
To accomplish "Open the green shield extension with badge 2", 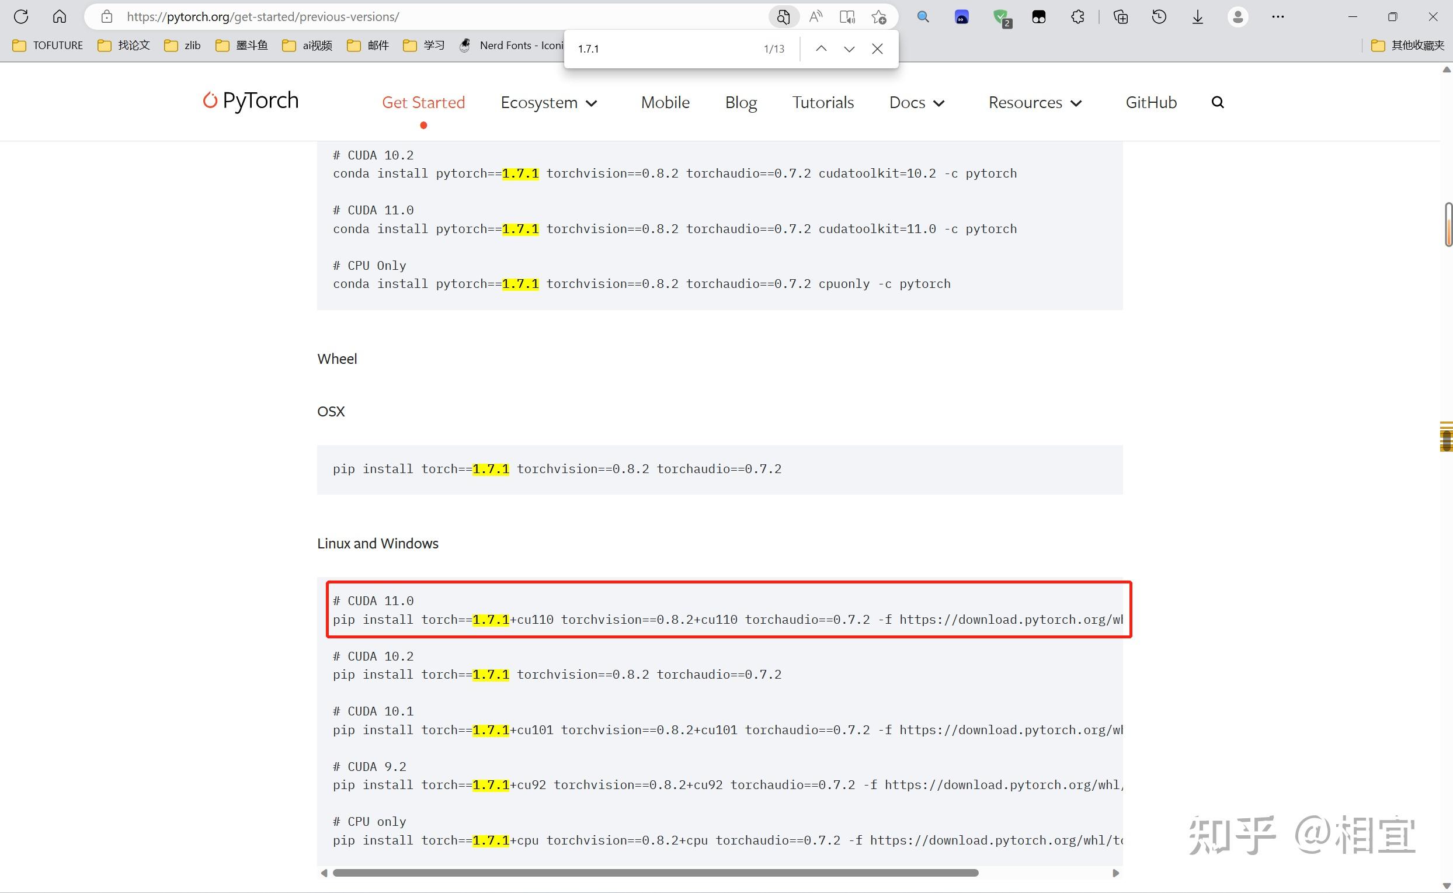I will tap(1002, 18).
